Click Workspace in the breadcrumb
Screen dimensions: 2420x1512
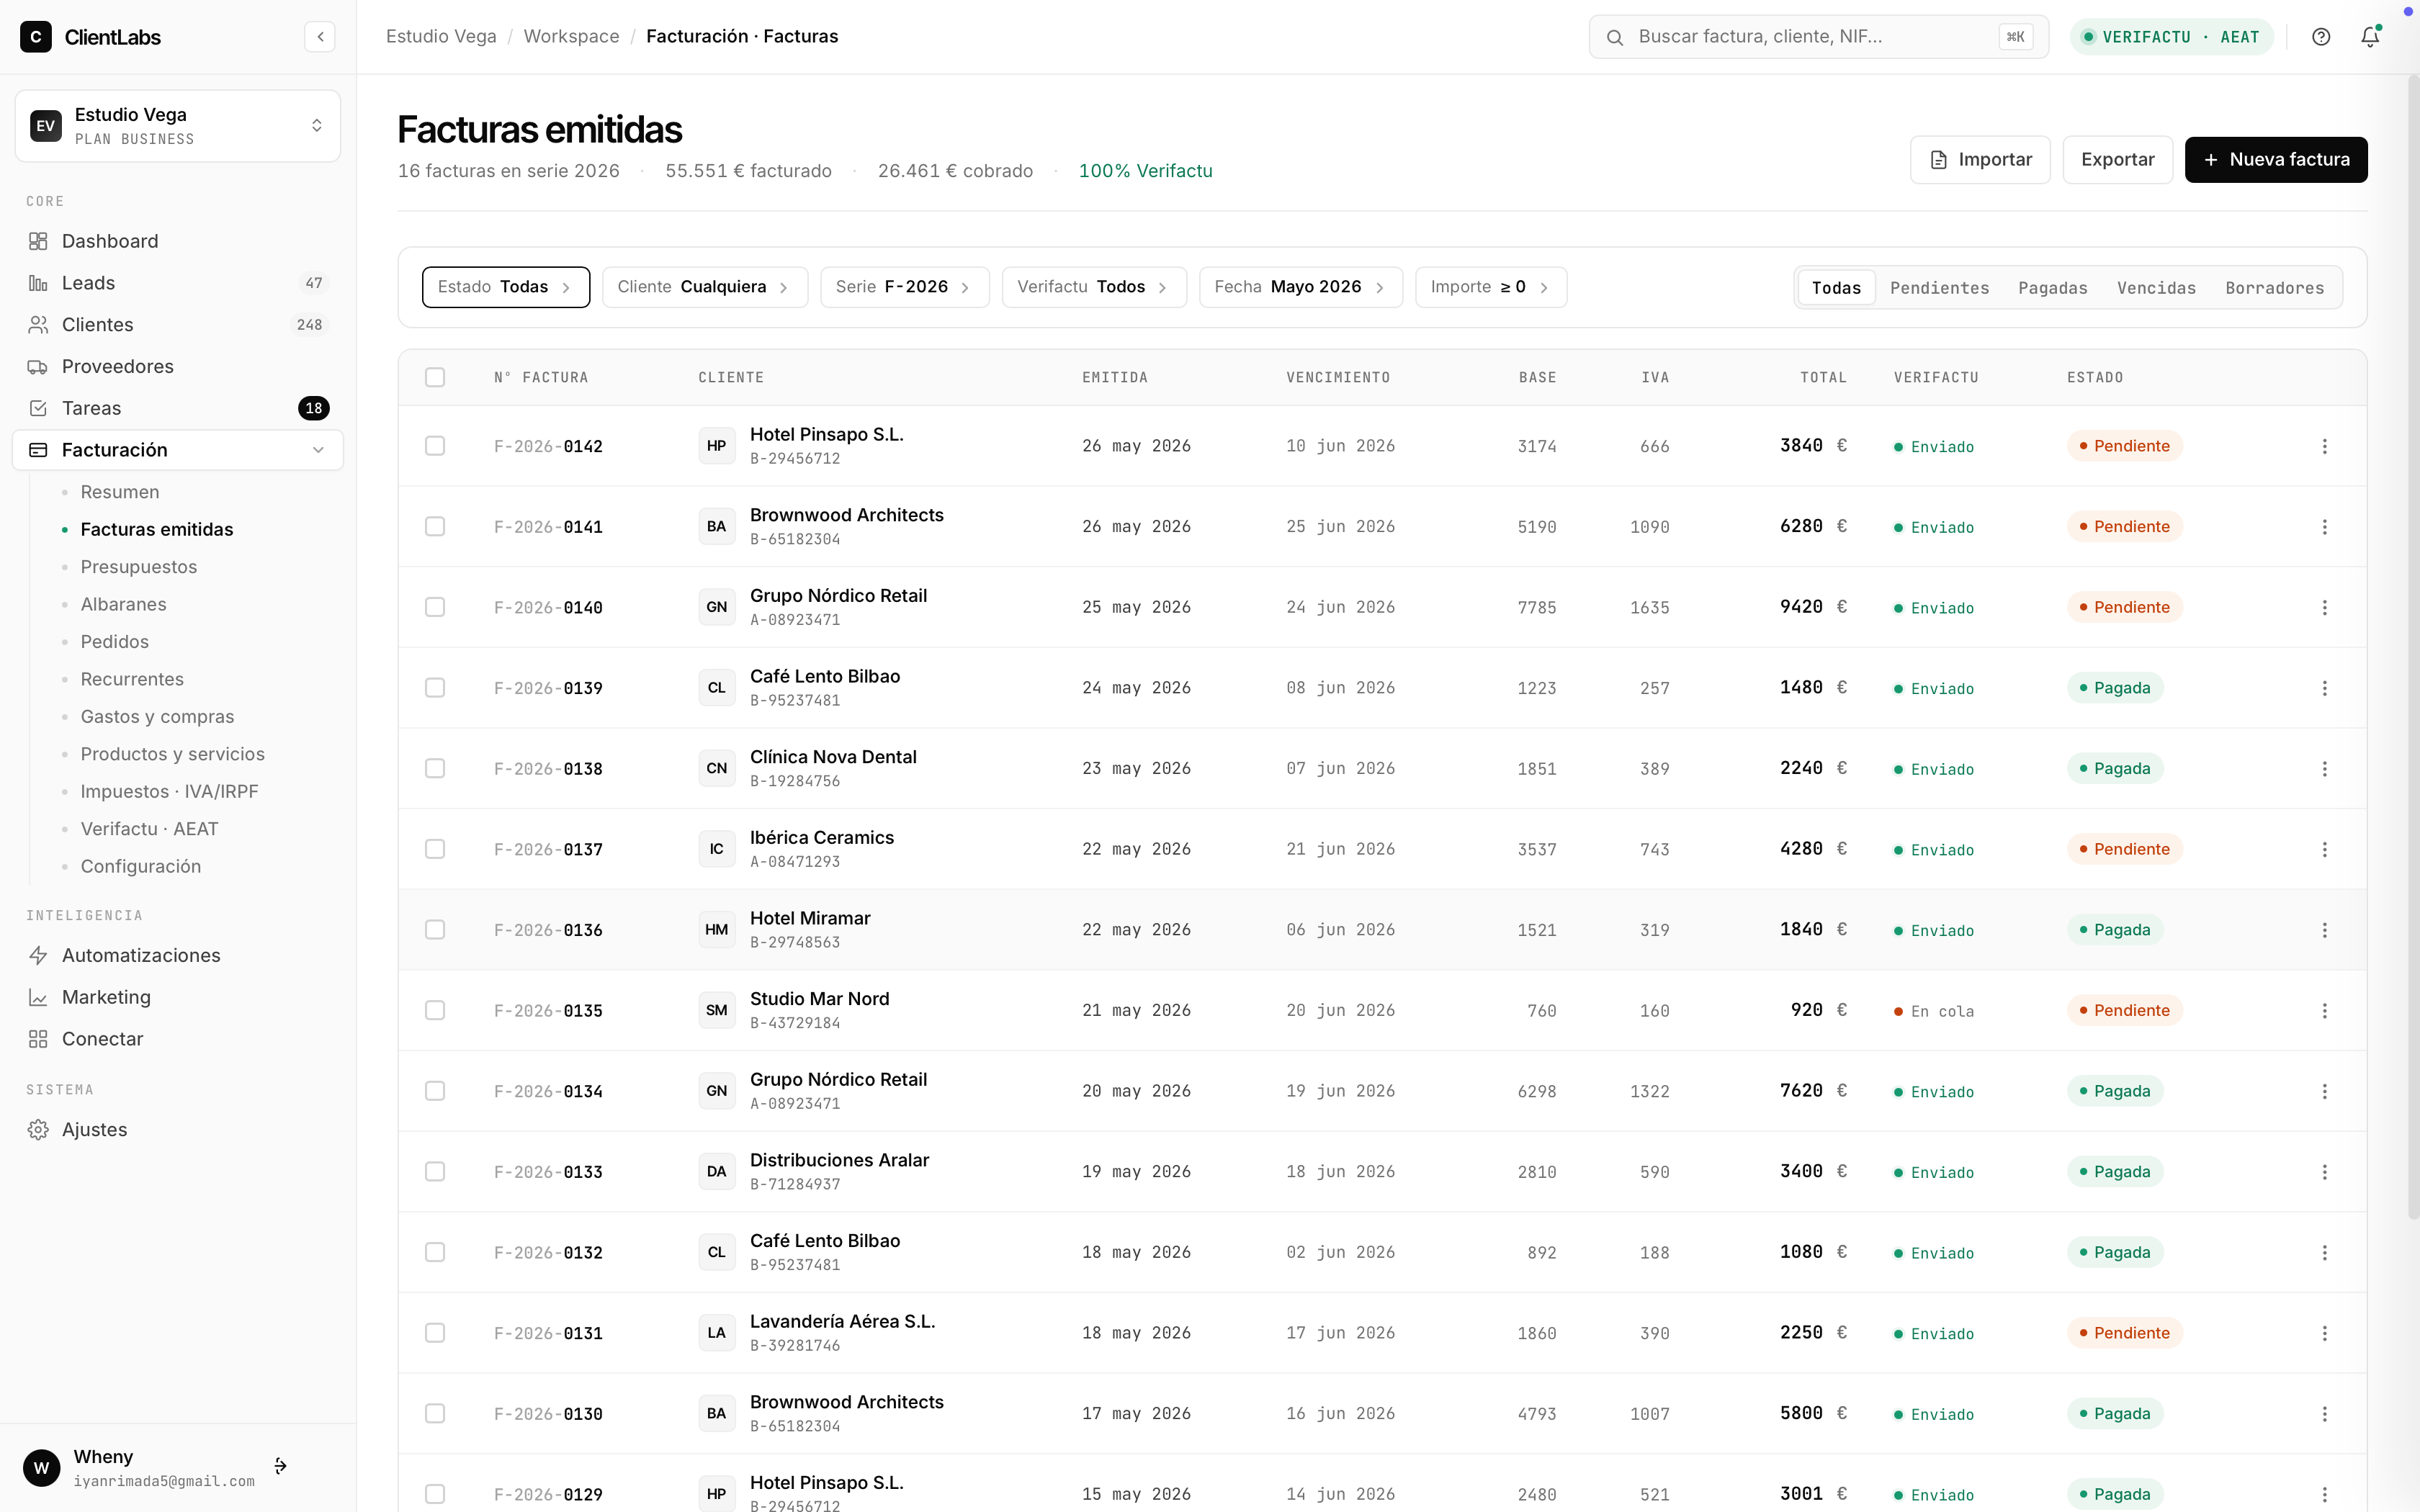(x=571, y=37)
